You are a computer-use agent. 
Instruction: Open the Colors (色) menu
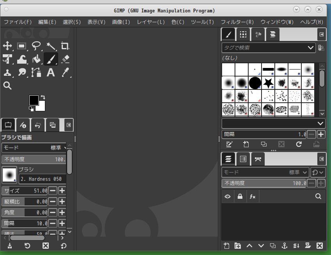click(178, 22)
